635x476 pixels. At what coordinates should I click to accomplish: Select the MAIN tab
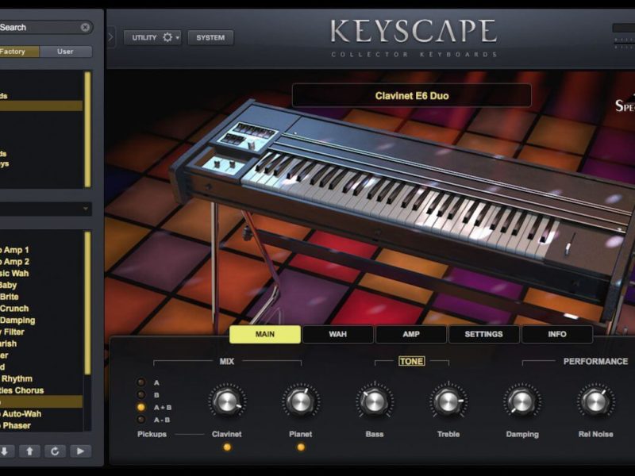[x=265, y=334]
